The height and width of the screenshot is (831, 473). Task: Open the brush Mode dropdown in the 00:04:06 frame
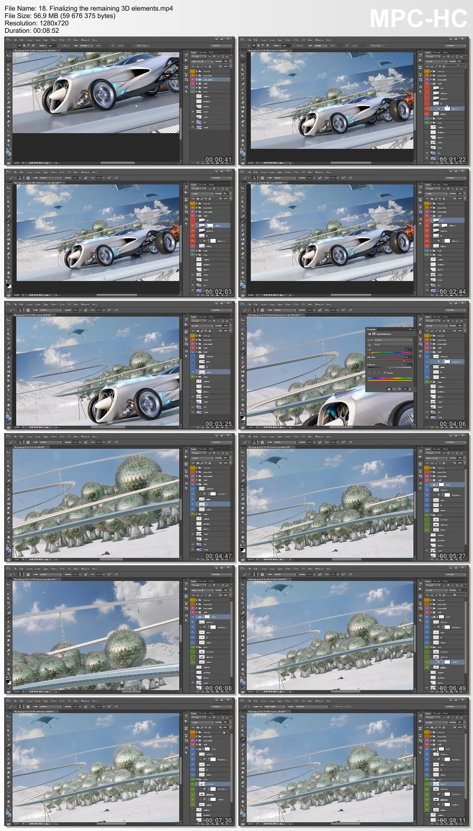(x=285, y=310)
